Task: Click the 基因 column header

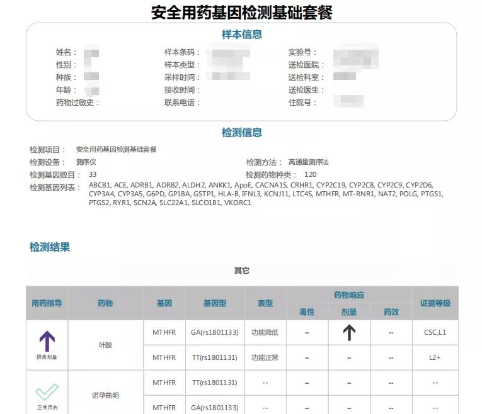Action: (164, 303)
